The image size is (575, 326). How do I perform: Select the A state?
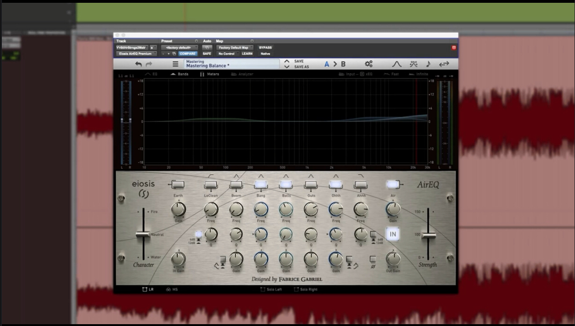[327, 64]
